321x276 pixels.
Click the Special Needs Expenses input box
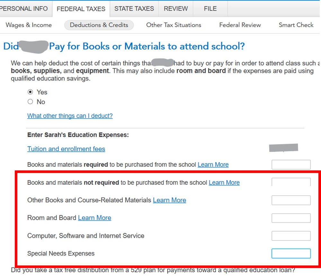tap(291, 254)
